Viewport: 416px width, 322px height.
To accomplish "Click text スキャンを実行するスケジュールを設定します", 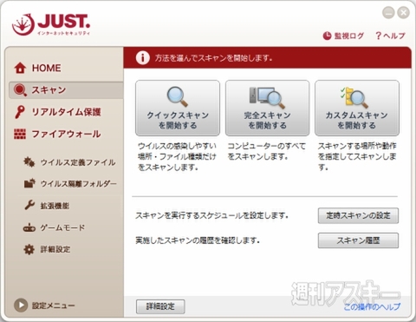I will (x=211, y=215).
